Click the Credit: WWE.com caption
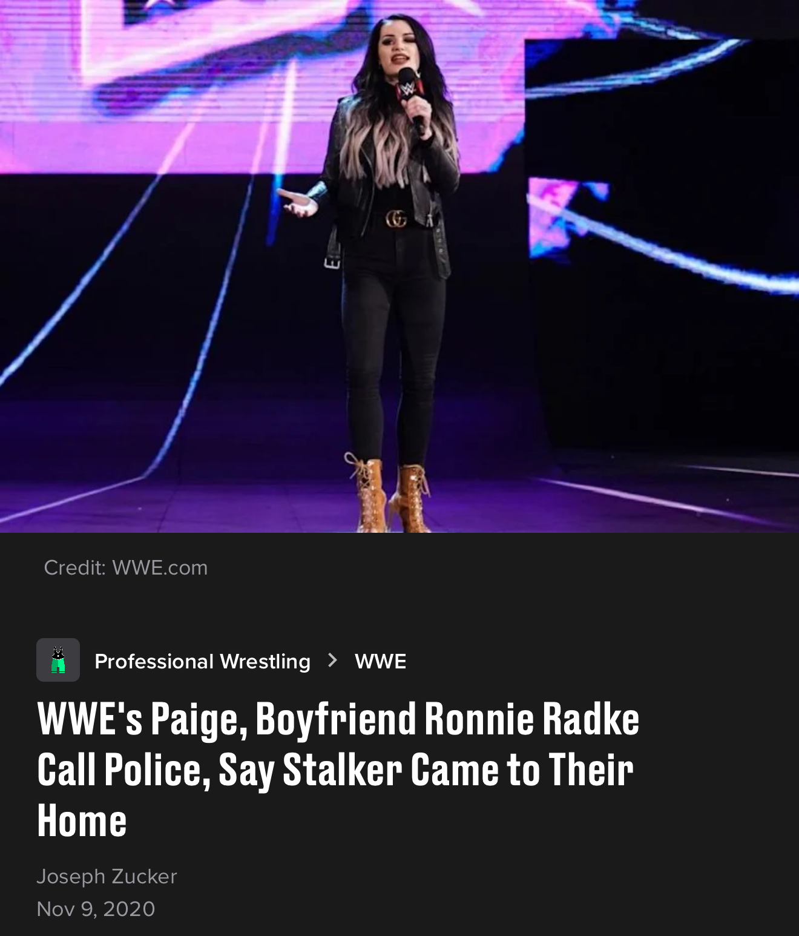 click(126, 567)
